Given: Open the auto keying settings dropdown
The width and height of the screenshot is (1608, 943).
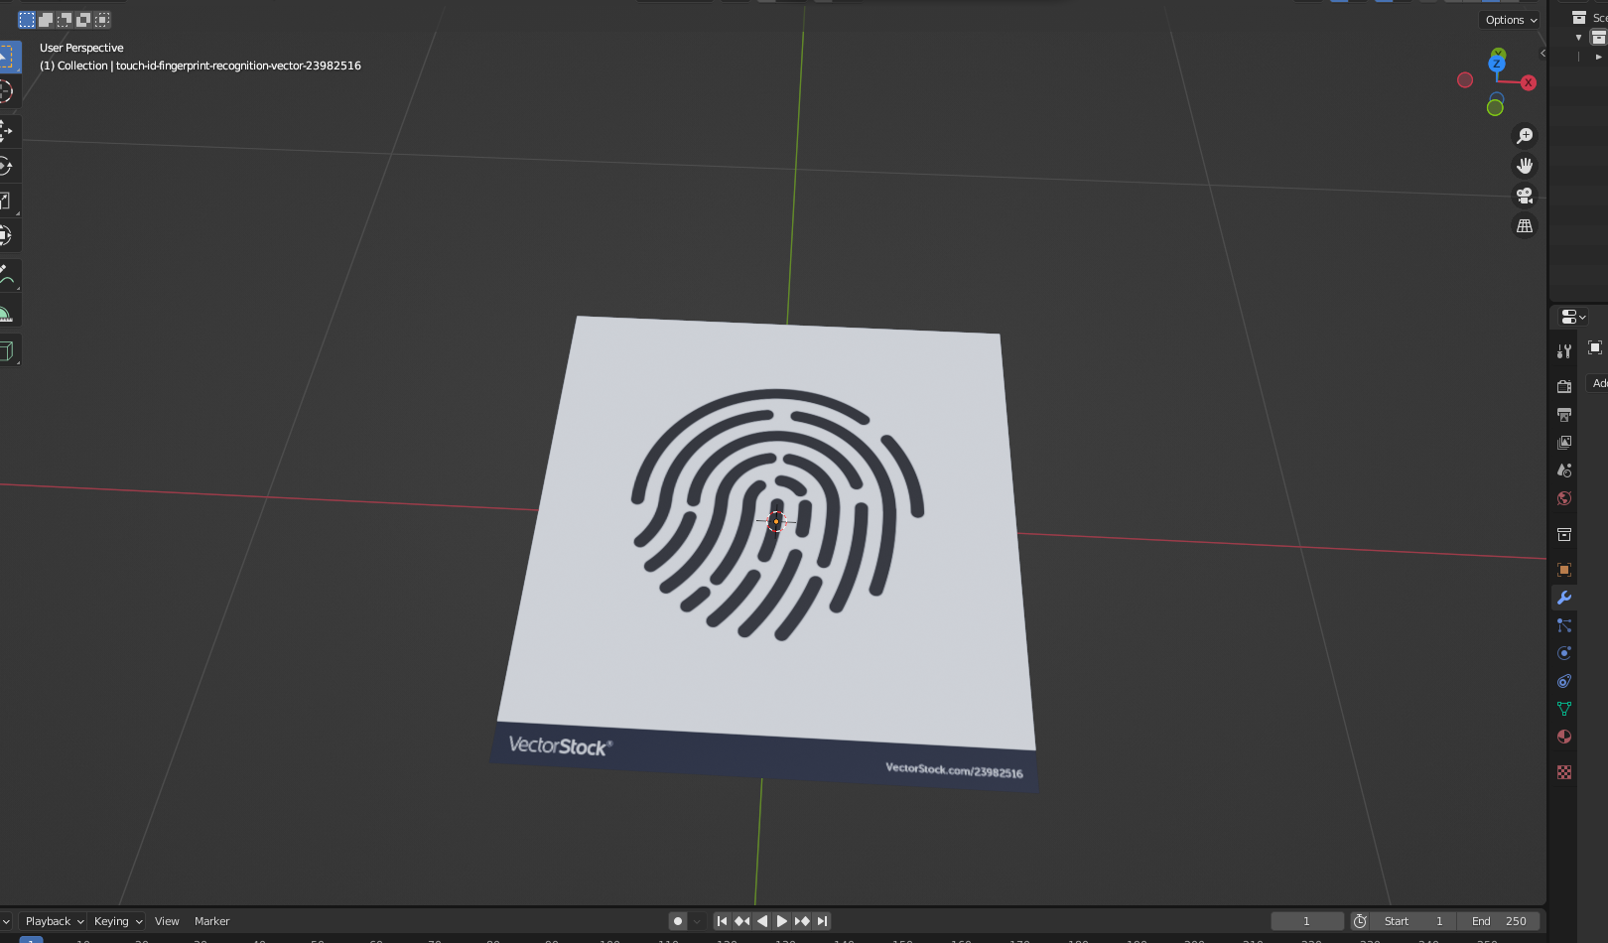Looking at the screenshot, I should [695, 921].
